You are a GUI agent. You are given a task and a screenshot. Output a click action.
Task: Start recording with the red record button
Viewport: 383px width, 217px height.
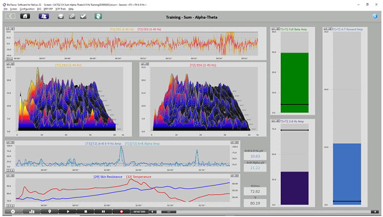(122, 211)
